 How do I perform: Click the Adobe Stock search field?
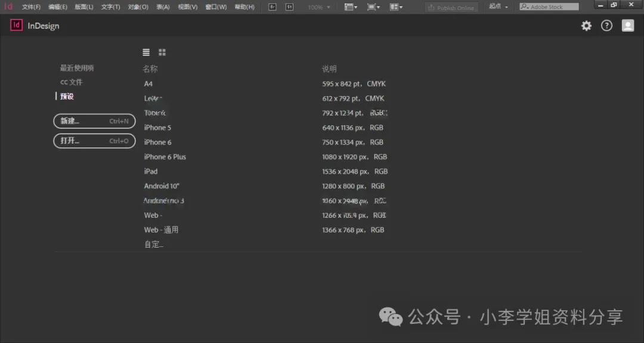coord(549,7)
